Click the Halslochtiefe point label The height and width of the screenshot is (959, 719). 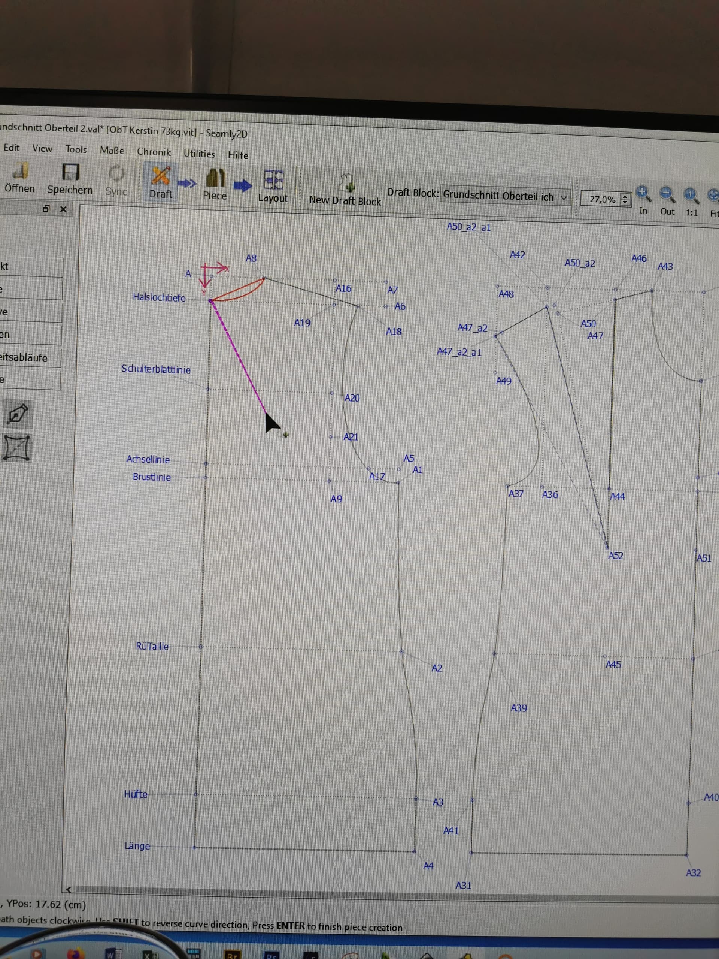point(159,297)
